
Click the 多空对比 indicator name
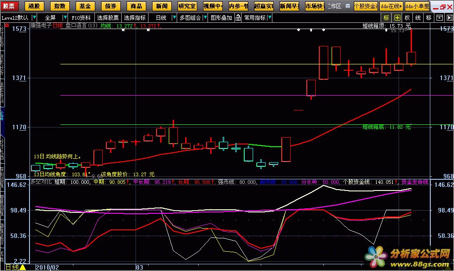pyautogui.click(x=41, y=182)
